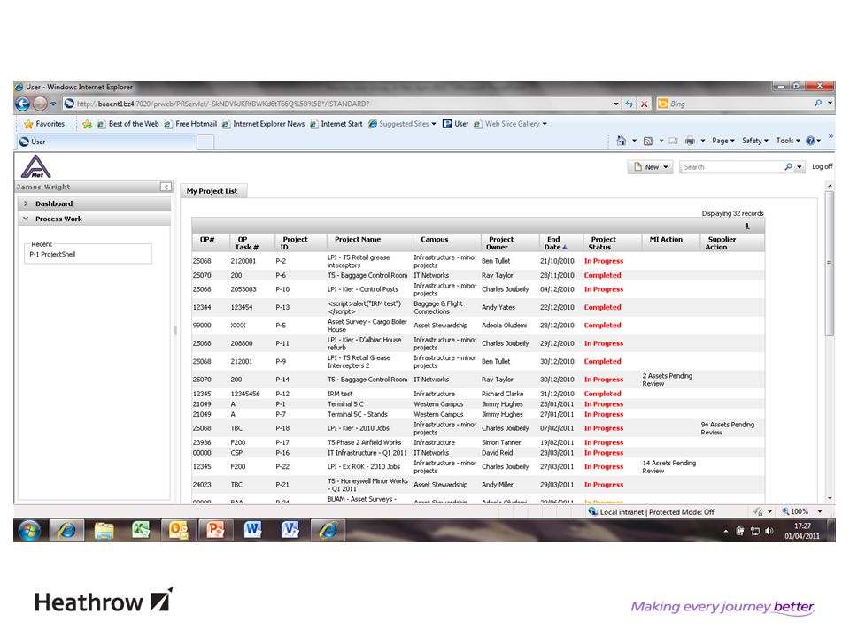Viewport: 850px width, 637px height.
Task: Click the Bing search magnifier icon
Action: click(x=818, y=104)
